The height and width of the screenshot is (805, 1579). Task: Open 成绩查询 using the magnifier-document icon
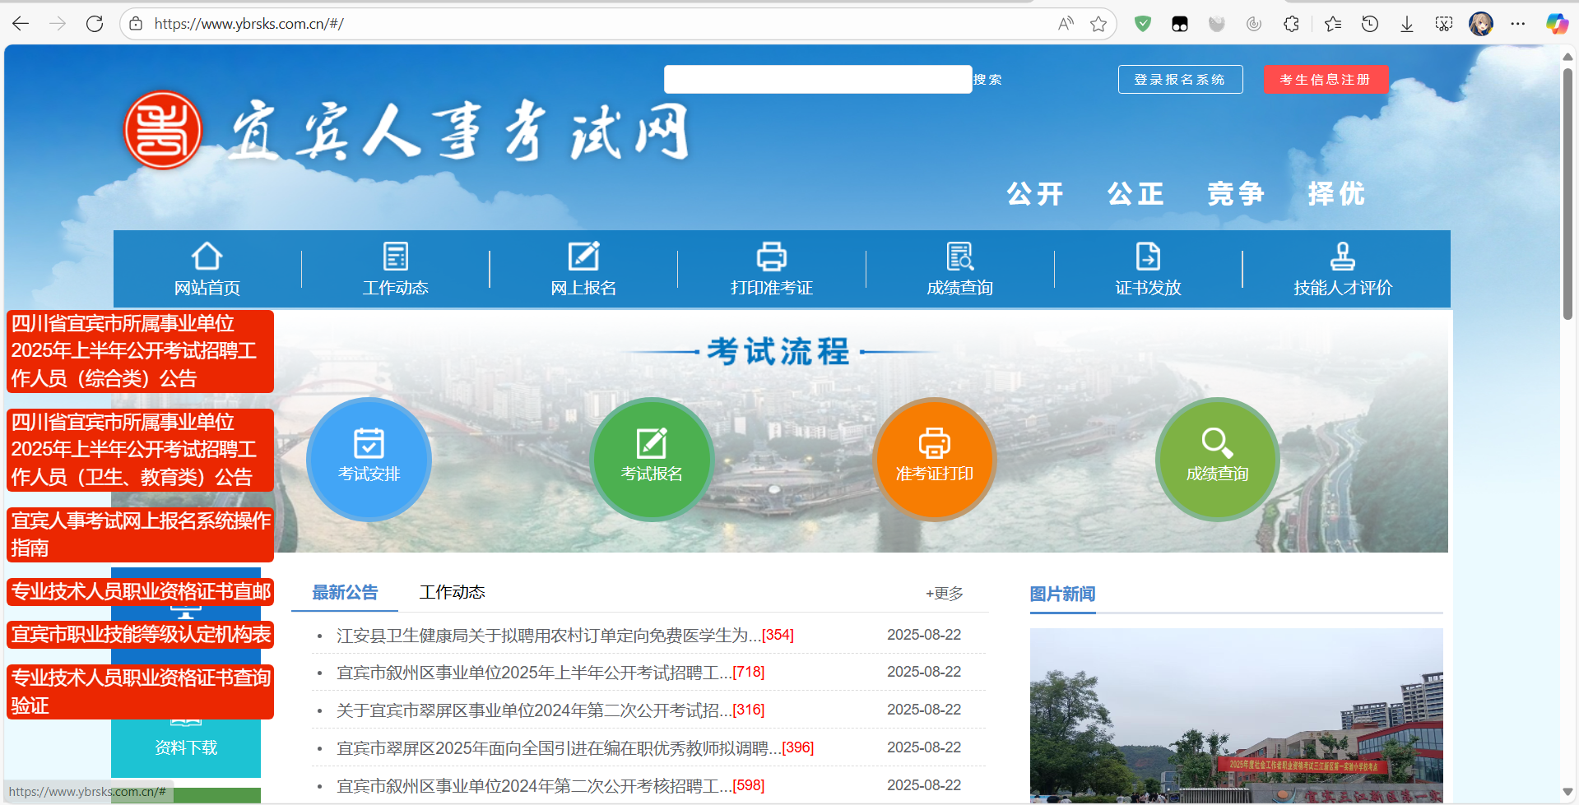coord(959,267)
